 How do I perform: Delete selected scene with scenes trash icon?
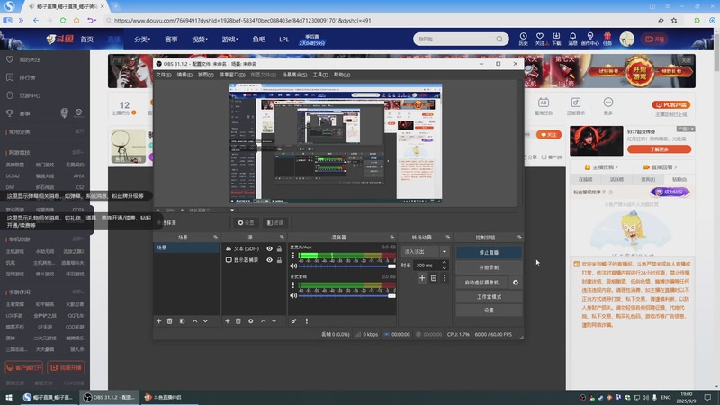tap(170, 321)
